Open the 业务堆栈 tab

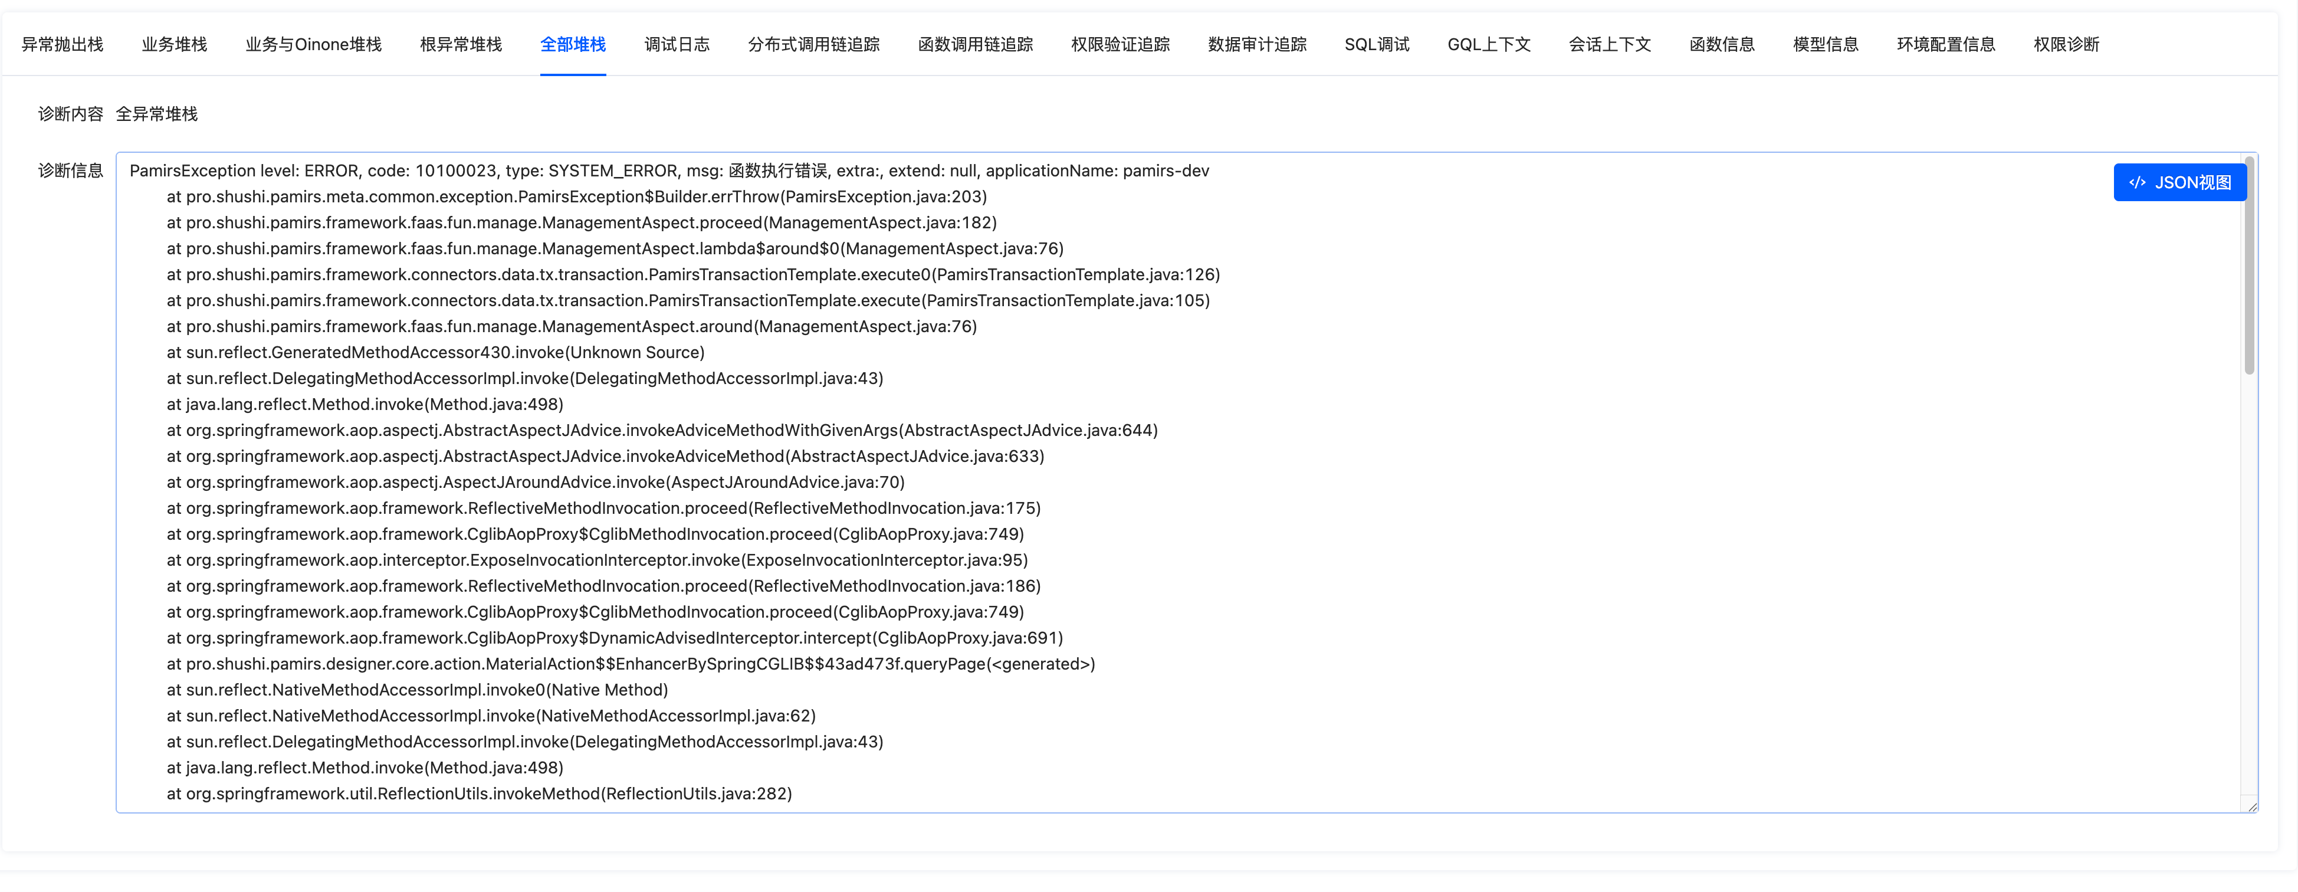coord(174,45)
